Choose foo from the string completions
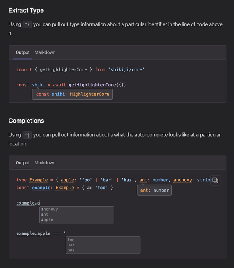 tap(71, 240)
